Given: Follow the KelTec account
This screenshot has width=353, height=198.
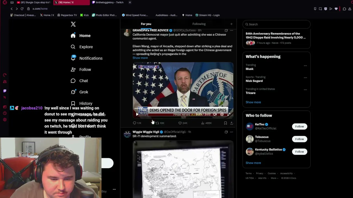Looking at the screenshot, I should 299,127.
